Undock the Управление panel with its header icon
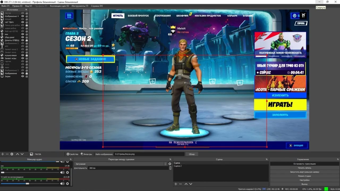 click(337, 159)
